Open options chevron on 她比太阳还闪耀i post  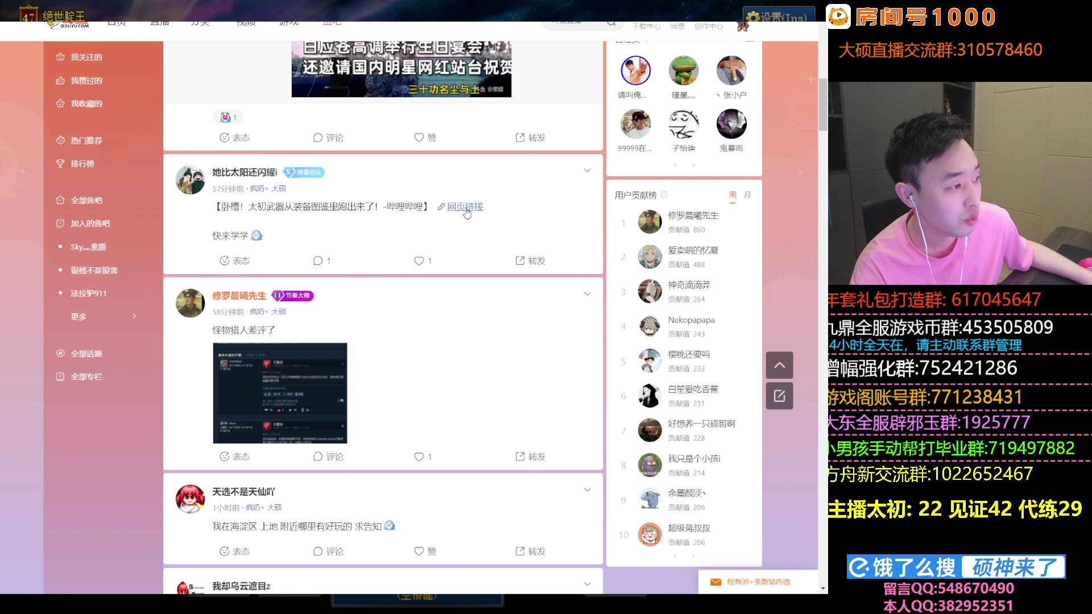(x=588, y=171)
